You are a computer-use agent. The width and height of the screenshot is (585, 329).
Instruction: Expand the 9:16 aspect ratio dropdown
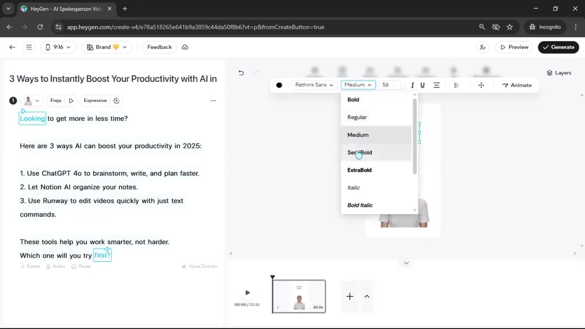click(x=58, y=47)
